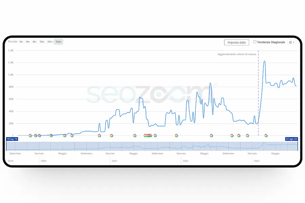This screenshot has height=203, width=305.
Task: Select the Tutto period option
Action: click(x=59, y=42)
